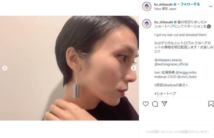
Task: Click ko_shibasaki username in caption
Action: 164,22
